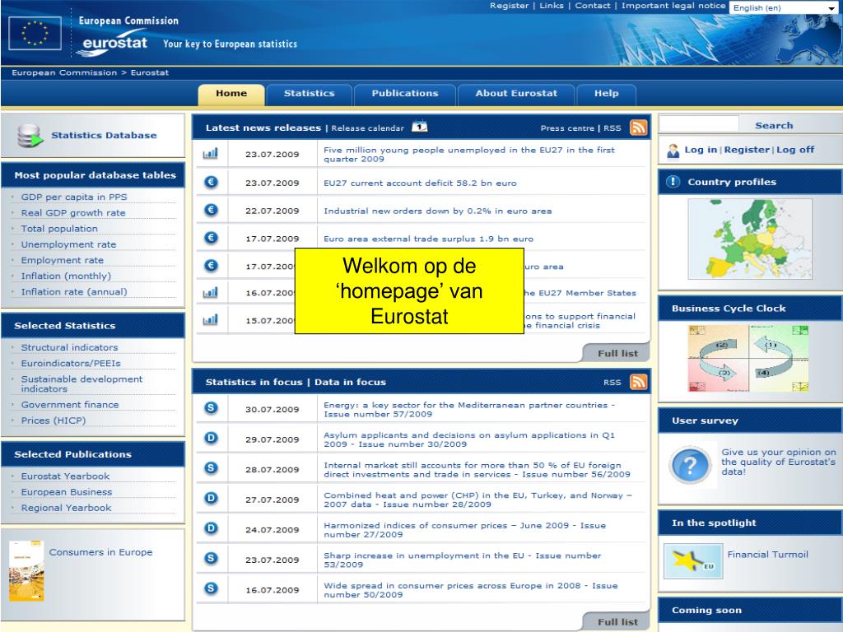
Task: Click the Country profiles exclamation icon
Action: coord(673,182)
